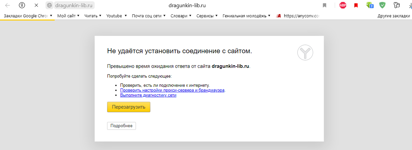This screenshot has width=412, height=150.
Task: Expand the Сервисы bookmarks folder
Action: click(207, 16)
